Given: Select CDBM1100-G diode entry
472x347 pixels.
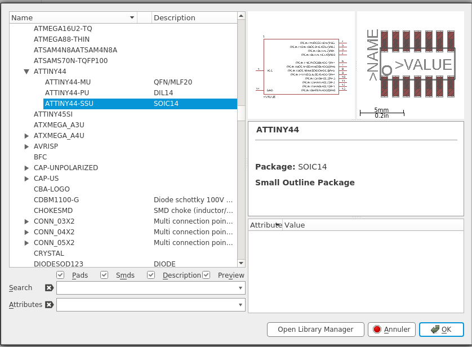Looking at the screenshot, I should (x=56, y=200).
